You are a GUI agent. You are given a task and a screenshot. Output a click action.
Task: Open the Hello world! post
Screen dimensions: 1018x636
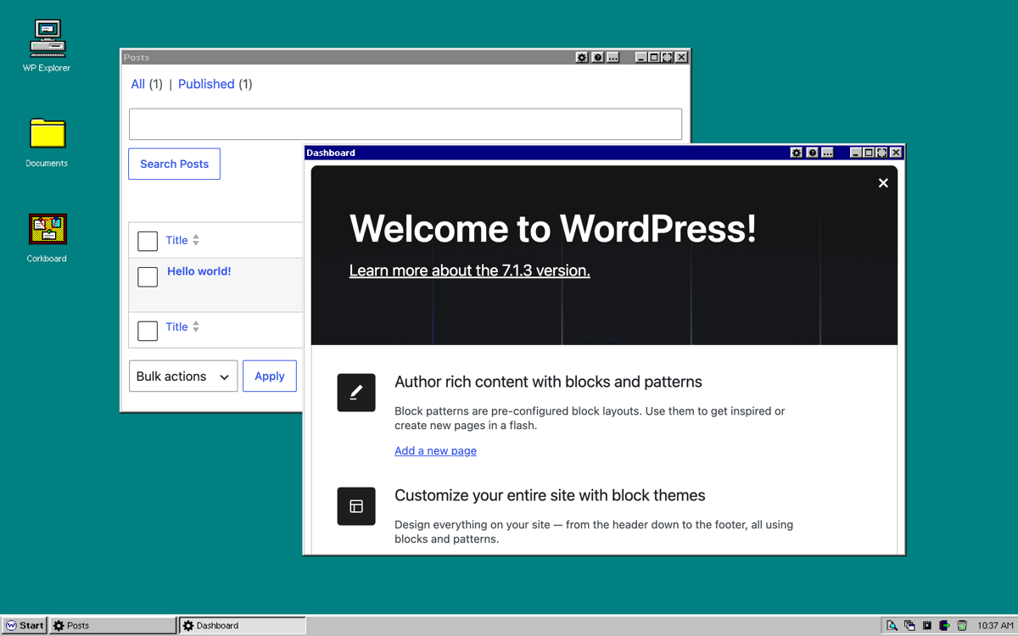(199, 271)
